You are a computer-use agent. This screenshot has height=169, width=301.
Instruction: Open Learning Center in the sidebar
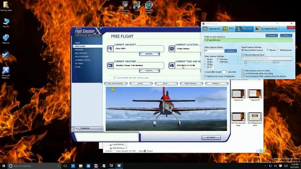[x=83, y=60]
